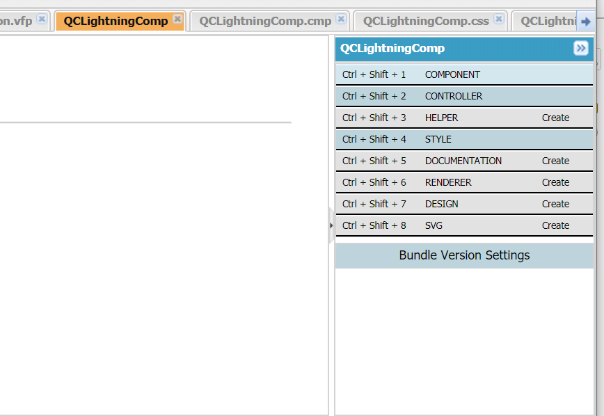Open Bundle Version Settings
604x416 pixels.
464,255
